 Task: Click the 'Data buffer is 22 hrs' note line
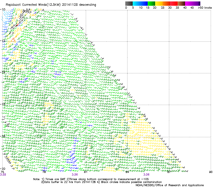(x=101, y=182)
